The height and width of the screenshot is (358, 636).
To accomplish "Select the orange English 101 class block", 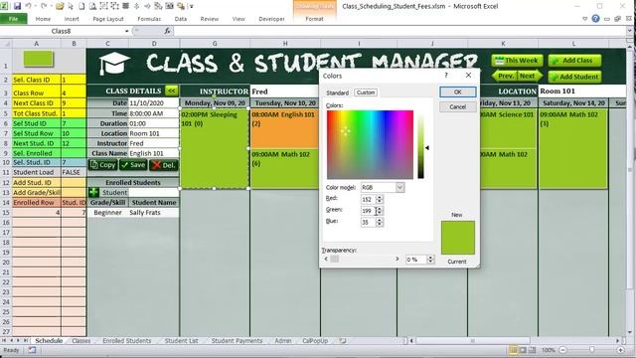I will pos(284,128).
